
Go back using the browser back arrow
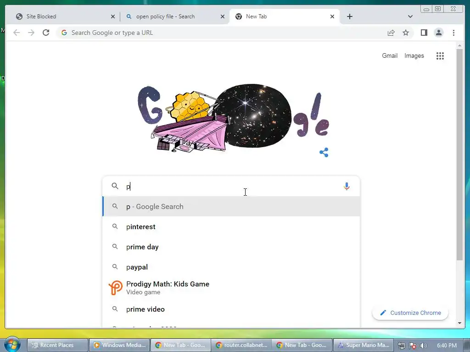pyautogui.click(x=17, y=33)
